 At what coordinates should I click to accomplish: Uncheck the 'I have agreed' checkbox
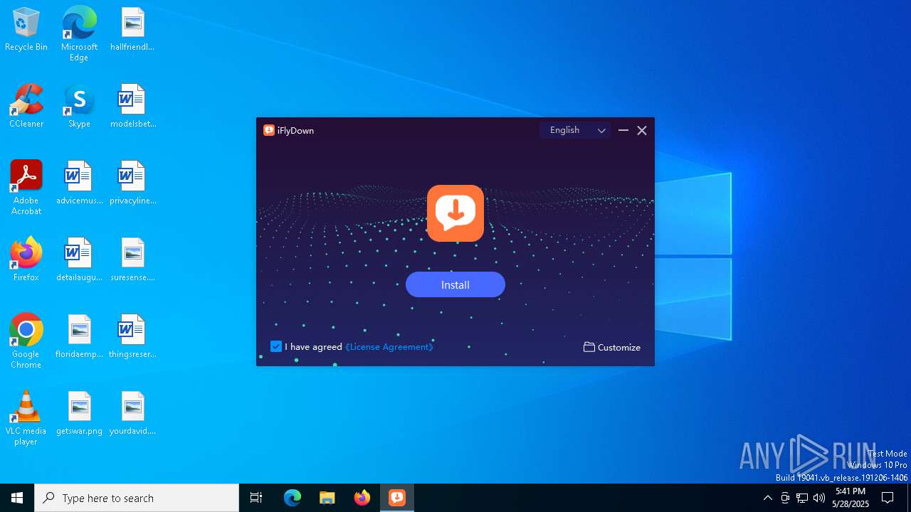pyautogui.click(x=276, y=346)
